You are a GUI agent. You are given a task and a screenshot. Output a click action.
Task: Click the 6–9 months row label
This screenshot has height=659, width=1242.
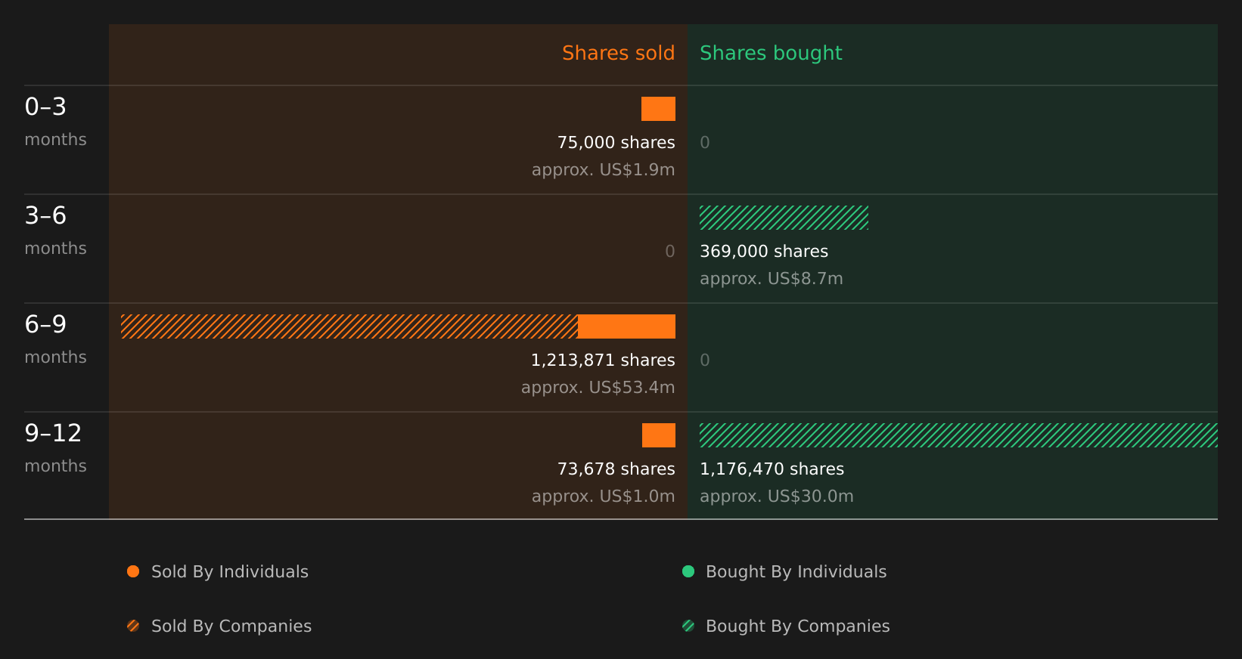[55, 339]
